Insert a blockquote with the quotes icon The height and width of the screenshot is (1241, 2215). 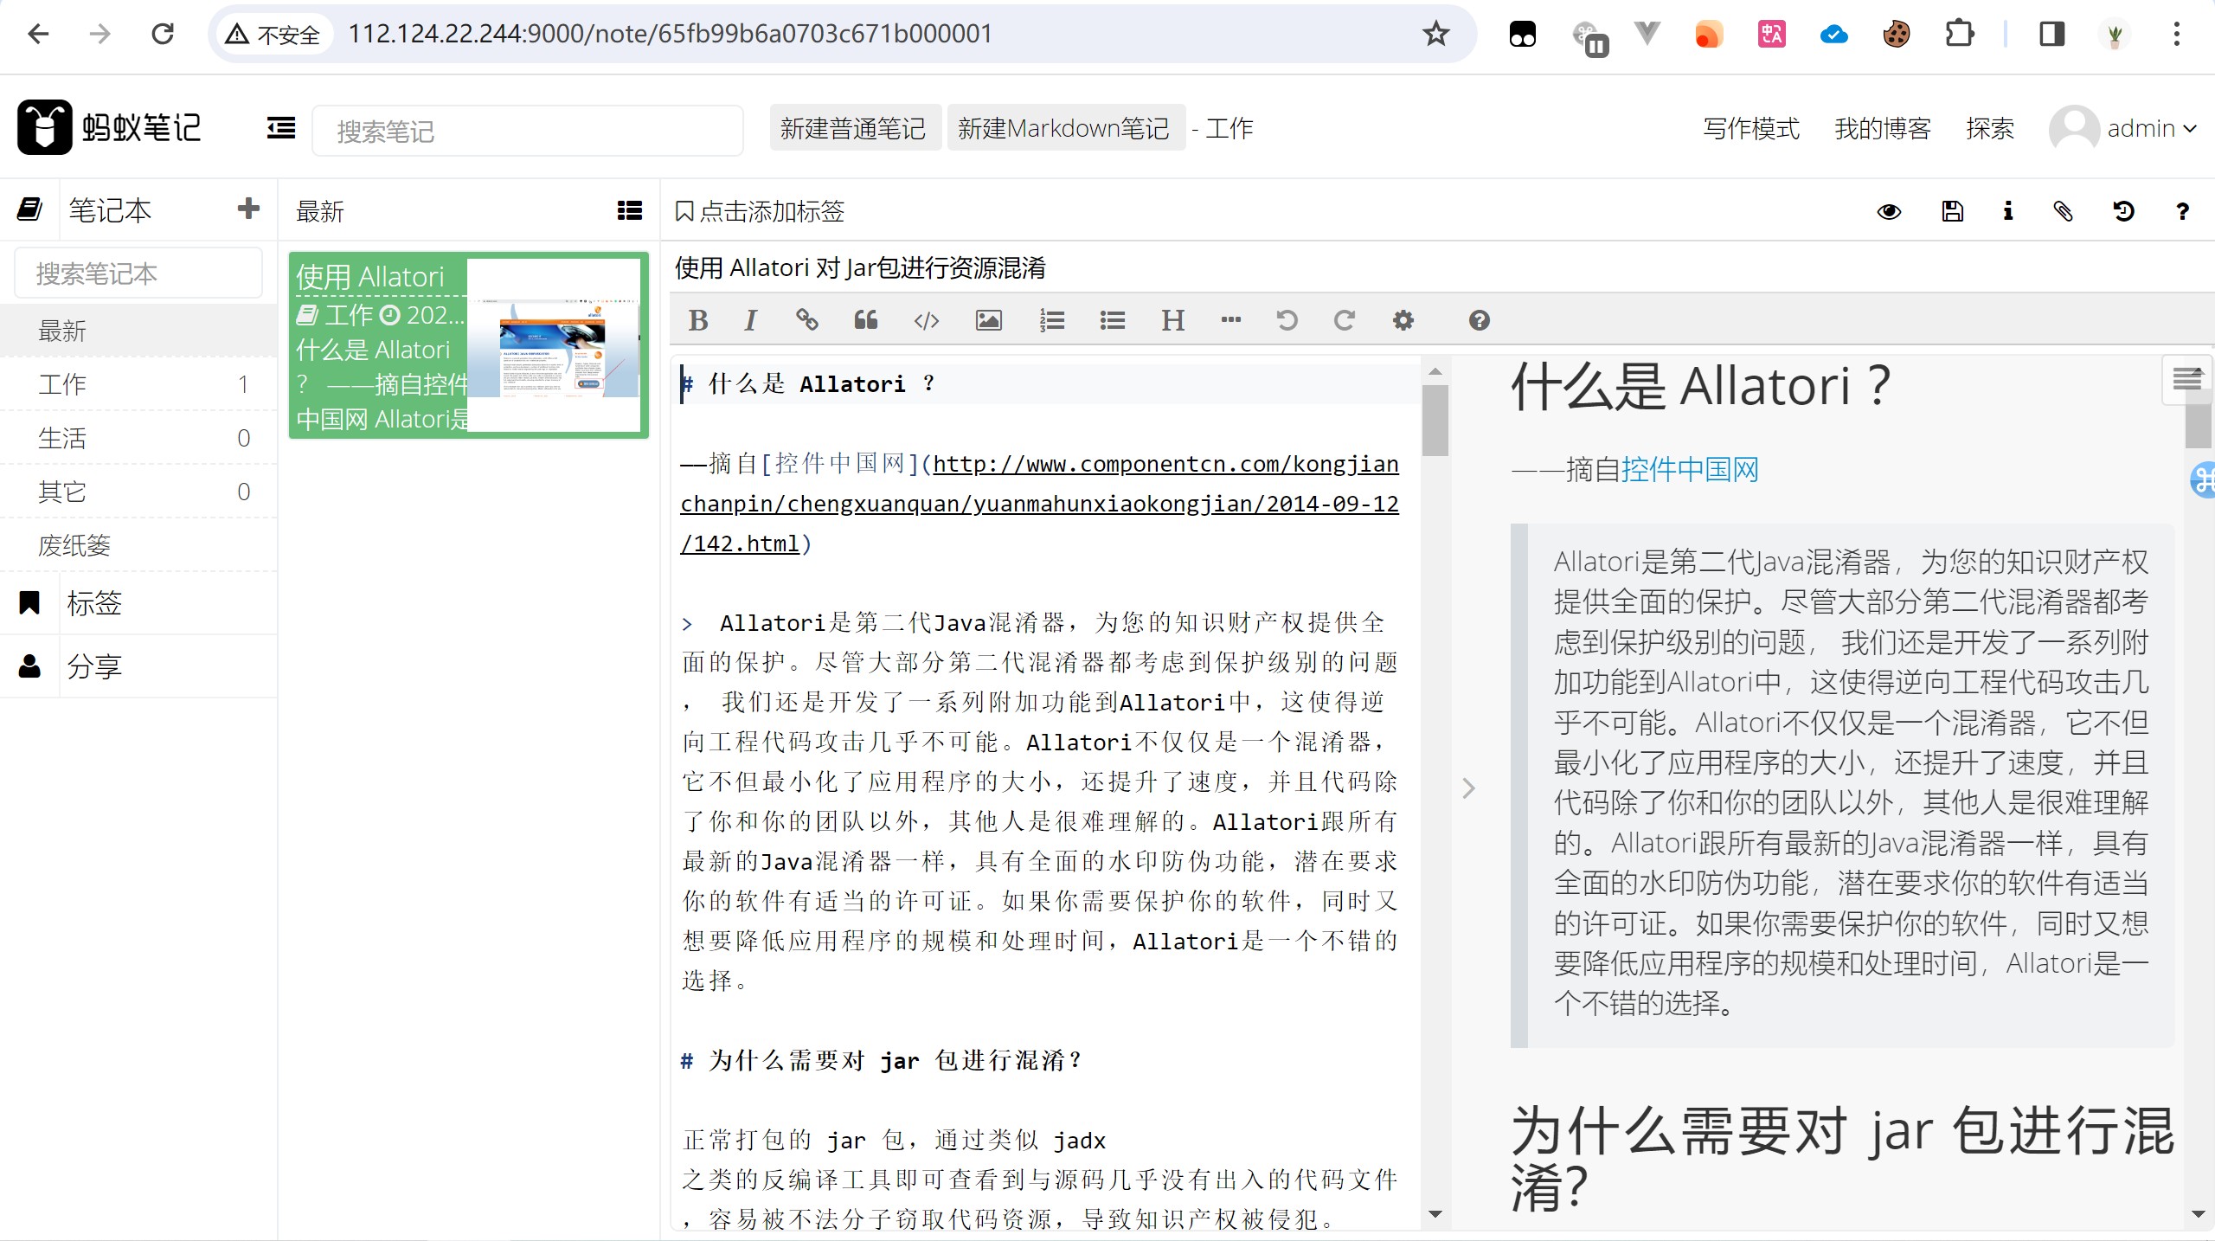[865, 320]
